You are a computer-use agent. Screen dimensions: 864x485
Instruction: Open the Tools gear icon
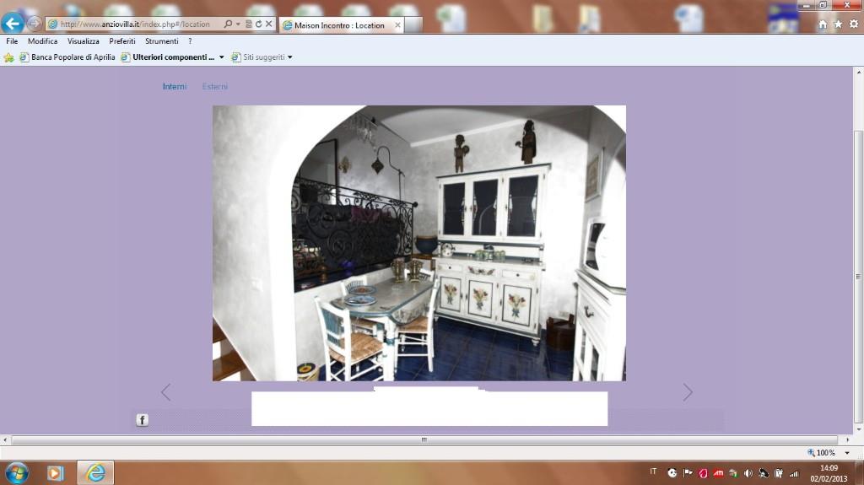[853, 24]
